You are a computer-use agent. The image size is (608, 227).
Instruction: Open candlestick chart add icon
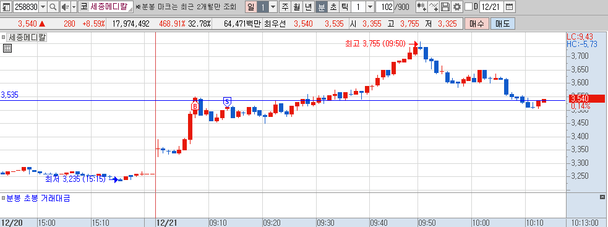point(421,7)
